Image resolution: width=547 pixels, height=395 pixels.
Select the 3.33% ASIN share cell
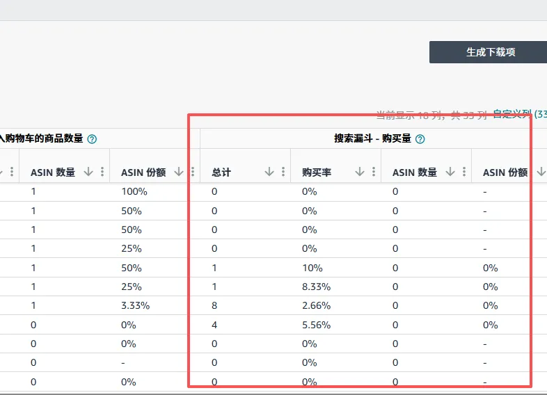pyautogui.click(x=135, y=305)
